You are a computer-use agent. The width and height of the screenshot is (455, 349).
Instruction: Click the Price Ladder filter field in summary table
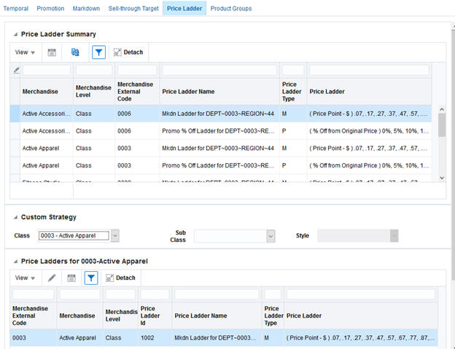pyautogui.click(x=369, y=70)
